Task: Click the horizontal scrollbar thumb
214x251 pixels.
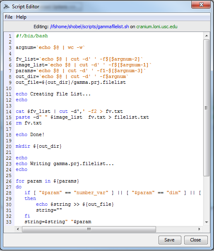Action: (x=89, y=229)
